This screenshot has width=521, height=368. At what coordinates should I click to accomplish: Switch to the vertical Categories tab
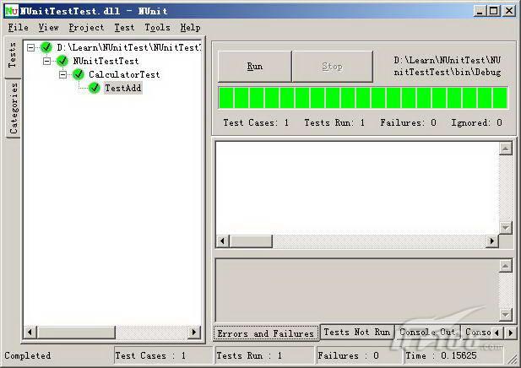tap(14, 108)
